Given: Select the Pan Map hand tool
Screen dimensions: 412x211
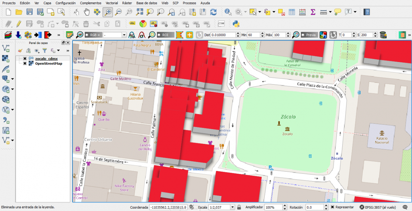Looking at the screenshot, I should click(x=87, y=12).
